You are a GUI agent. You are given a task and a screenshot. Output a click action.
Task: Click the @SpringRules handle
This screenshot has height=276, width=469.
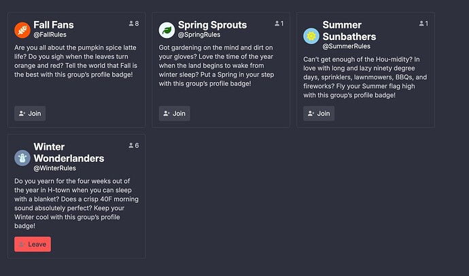198,35
